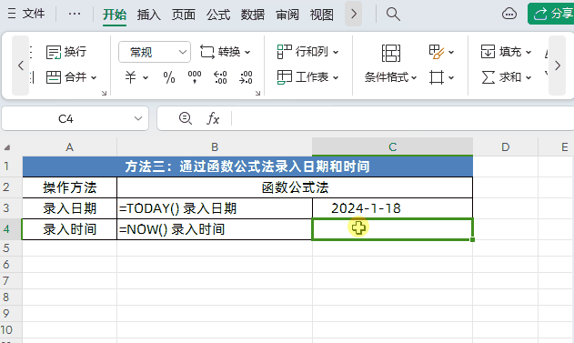
Task: Expand the 条件格式 dropdown label
Action: tap(390, 77)
